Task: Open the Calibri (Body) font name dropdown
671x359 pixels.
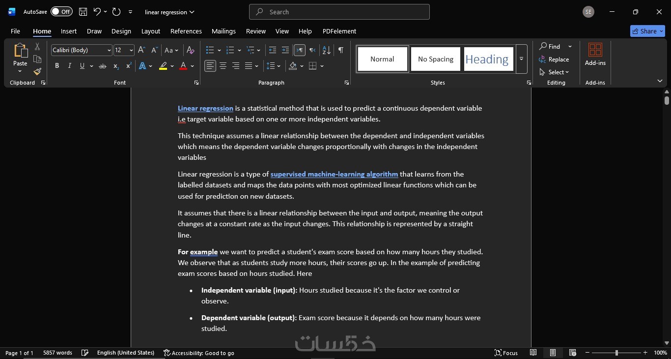Action: (x=109, y=50)
